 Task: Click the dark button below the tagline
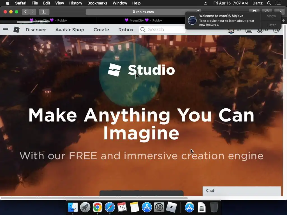(141, 193)
